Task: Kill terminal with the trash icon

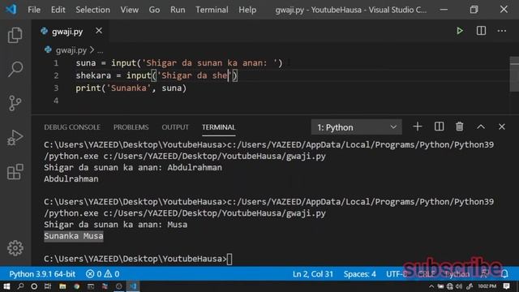Action: tap(460, 127)
